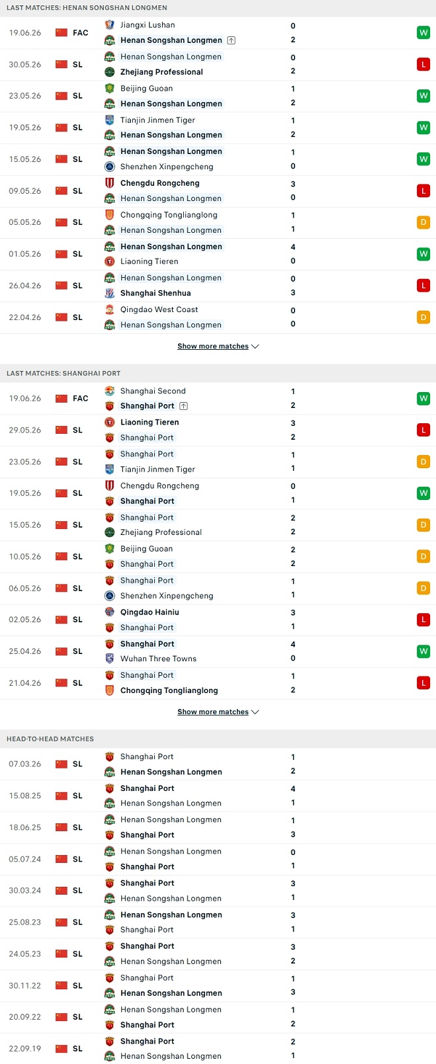436x1064 pixels.
Task: Click FAC competition label in Shanghai Second row
Action: click(x=81, y=398)
